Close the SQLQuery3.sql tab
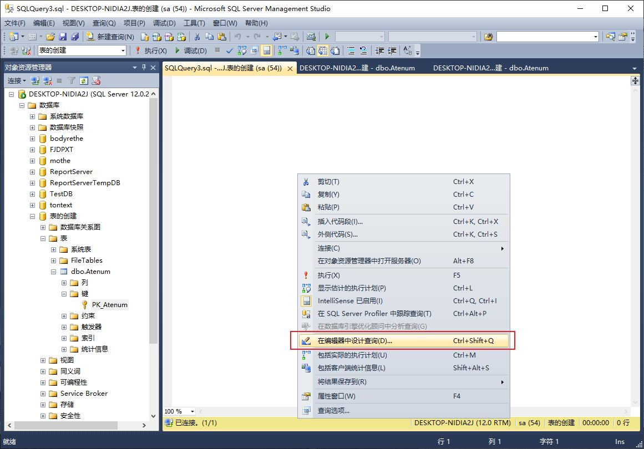This screenshot has height=449, width=644. click(x=290, y=69)
